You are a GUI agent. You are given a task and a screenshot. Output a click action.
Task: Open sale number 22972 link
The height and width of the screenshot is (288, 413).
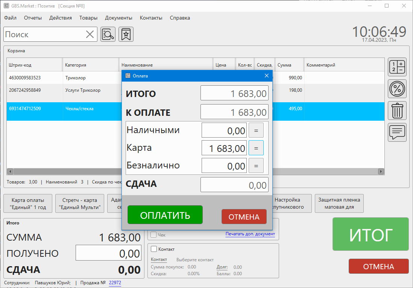(x=115, y=283)
